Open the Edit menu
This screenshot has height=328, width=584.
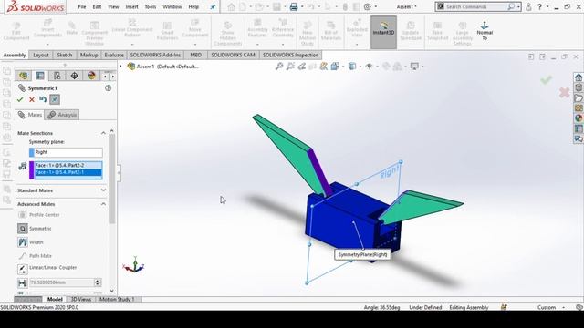[x=97, y=6]
